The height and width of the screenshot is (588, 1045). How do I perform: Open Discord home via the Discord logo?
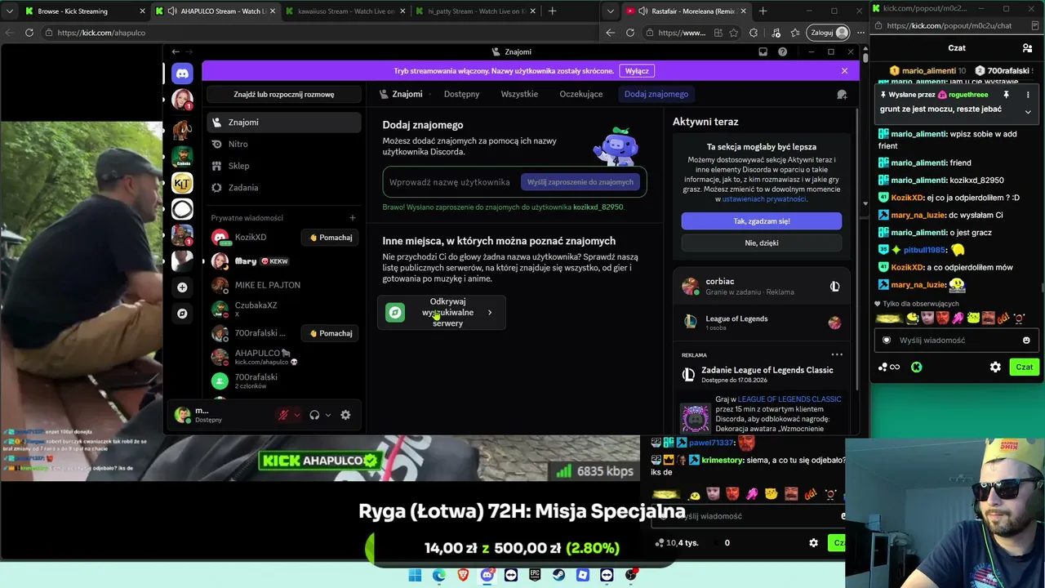pos(182,73)
